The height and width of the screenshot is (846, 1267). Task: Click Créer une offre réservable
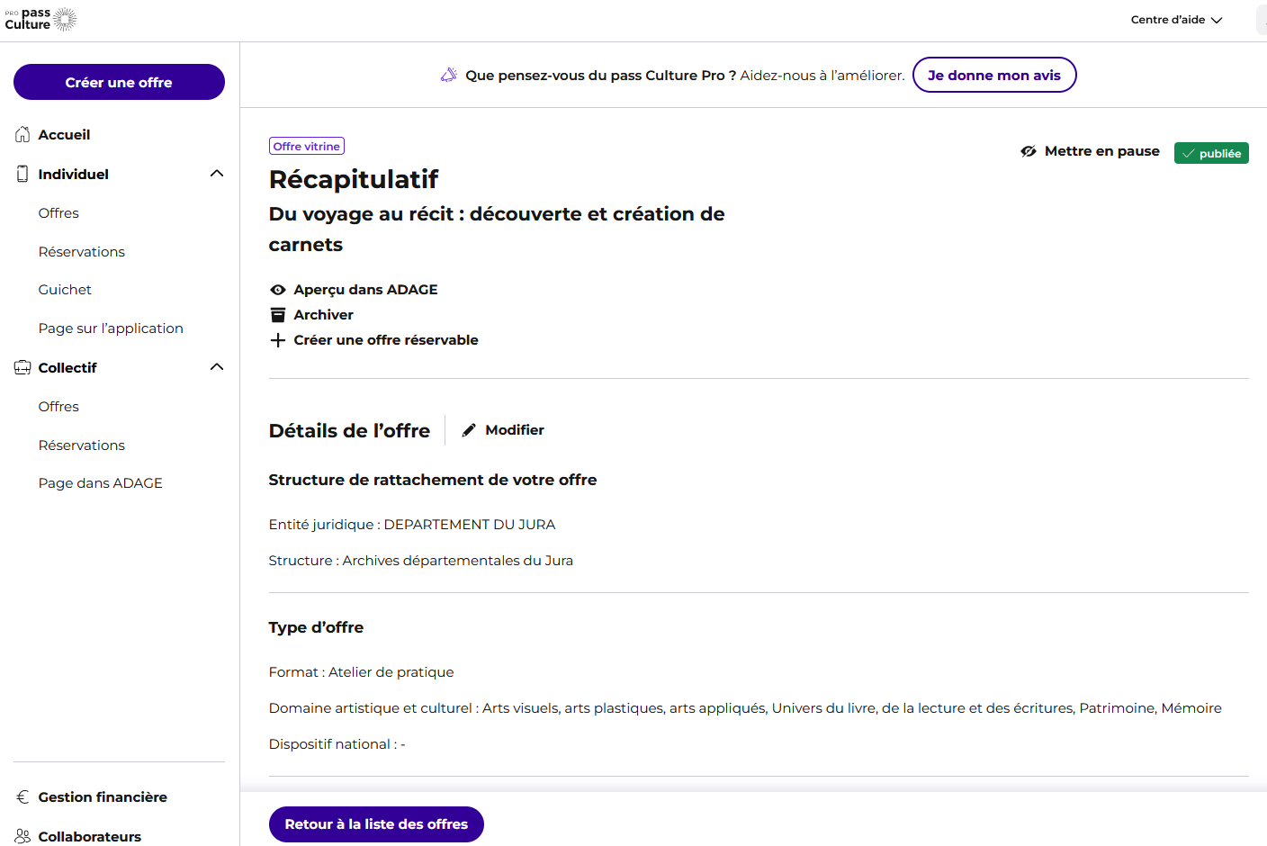point(374,340)
